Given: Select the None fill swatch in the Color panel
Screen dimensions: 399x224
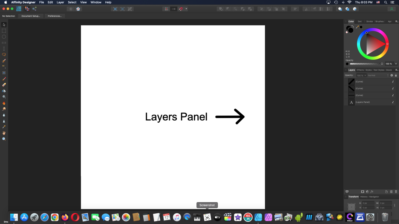Looking at the screenshot, I should pos(347,32).
